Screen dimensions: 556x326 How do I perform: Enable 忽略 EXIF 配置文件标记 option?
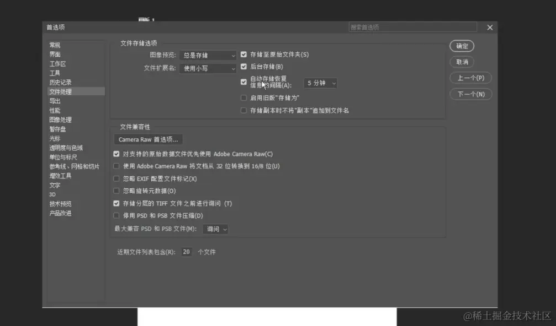coord(116,178)
